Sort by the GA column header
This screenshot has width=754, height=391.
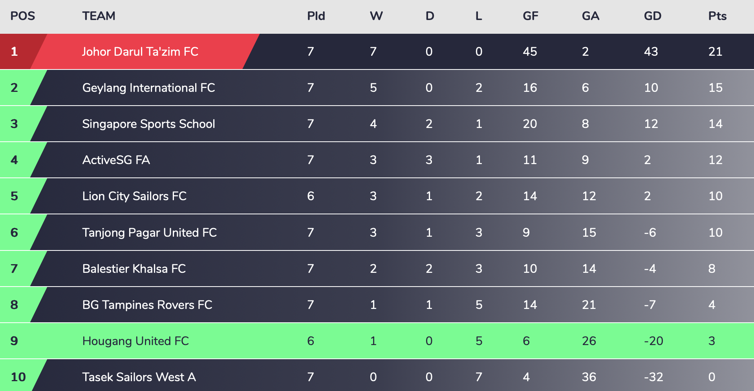pos(590,16)
